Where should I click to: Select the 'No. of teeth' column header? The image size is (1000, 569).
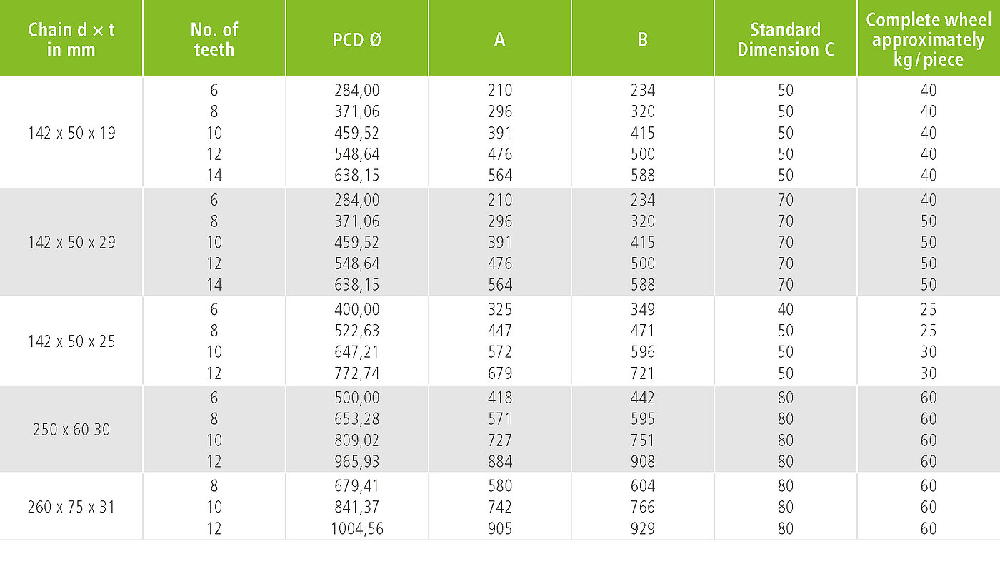click(x=214, y=39)
